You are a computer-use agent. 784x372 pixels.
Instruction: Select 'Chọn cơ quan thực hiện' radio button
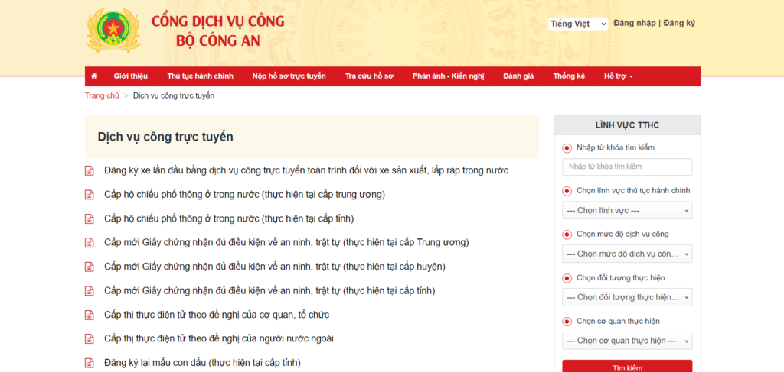567,321
